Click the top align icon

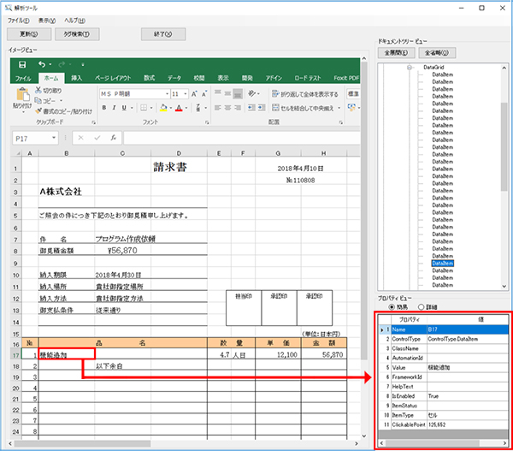click(x=217, y=93)
